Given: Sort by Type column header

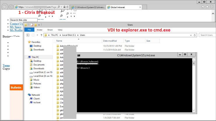Looking at the screenshot, I should (x=134, y=41).
